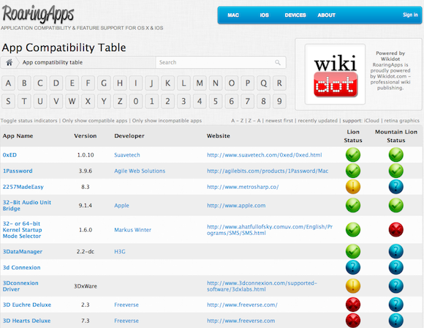Filter apps by letter R
Viewport: 424px width, 328px height.
(x=279, y=83)
